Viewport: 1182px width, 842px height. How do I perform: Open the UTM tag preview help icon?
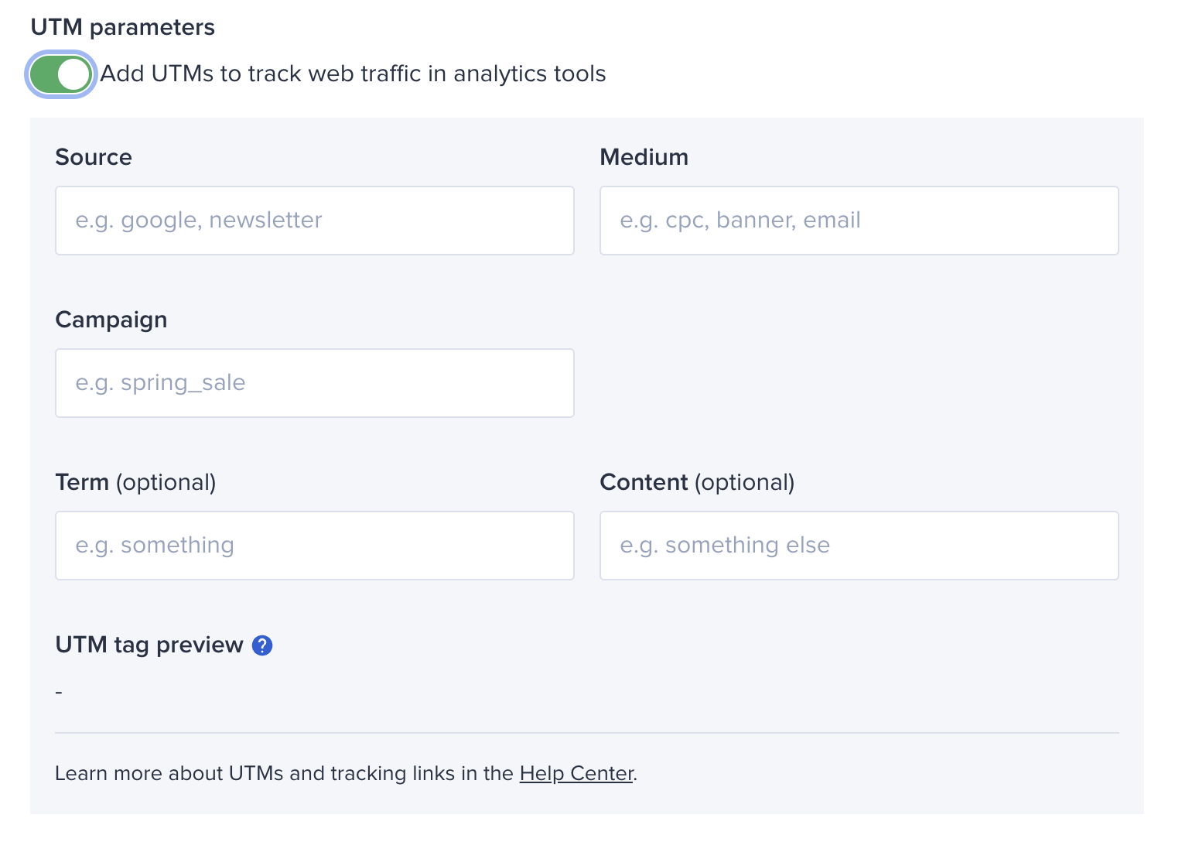pyautogui.click(x=262, y=645)
